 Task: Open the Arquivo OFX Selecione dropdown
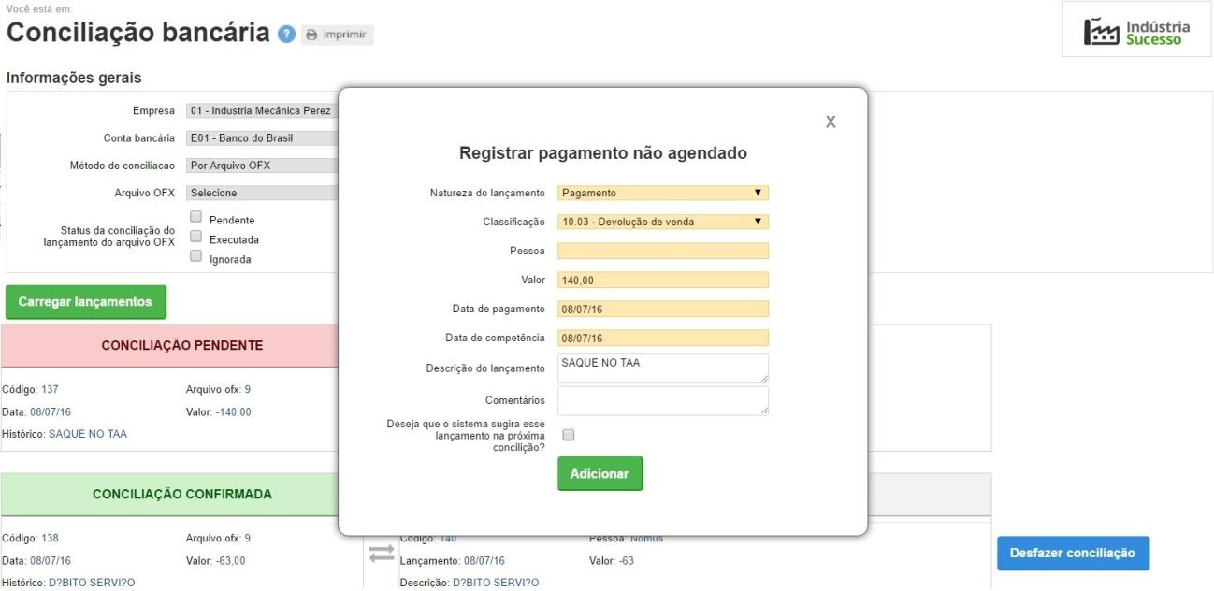(262, 193)
